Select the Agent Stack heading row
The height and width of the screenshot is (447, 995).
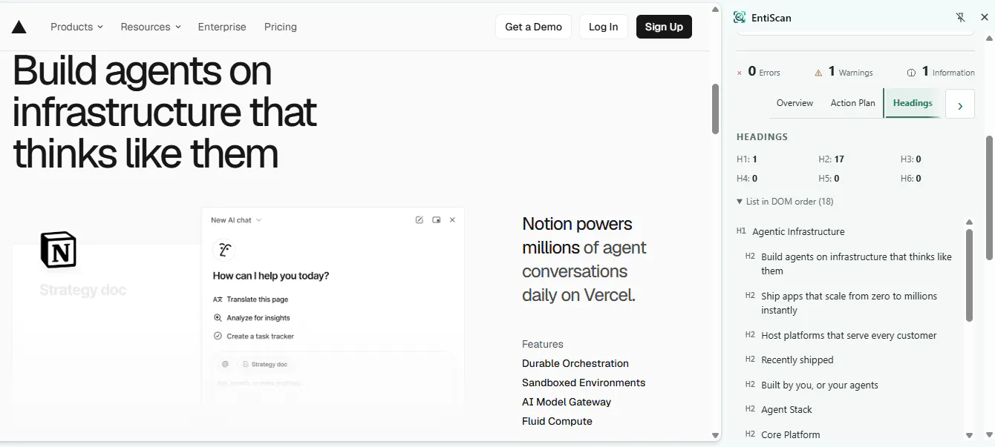point(778,409)
